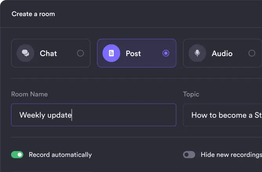Select the Chat radio button
Viewport: 262px width, 172px height.
[x=80, y=53]
